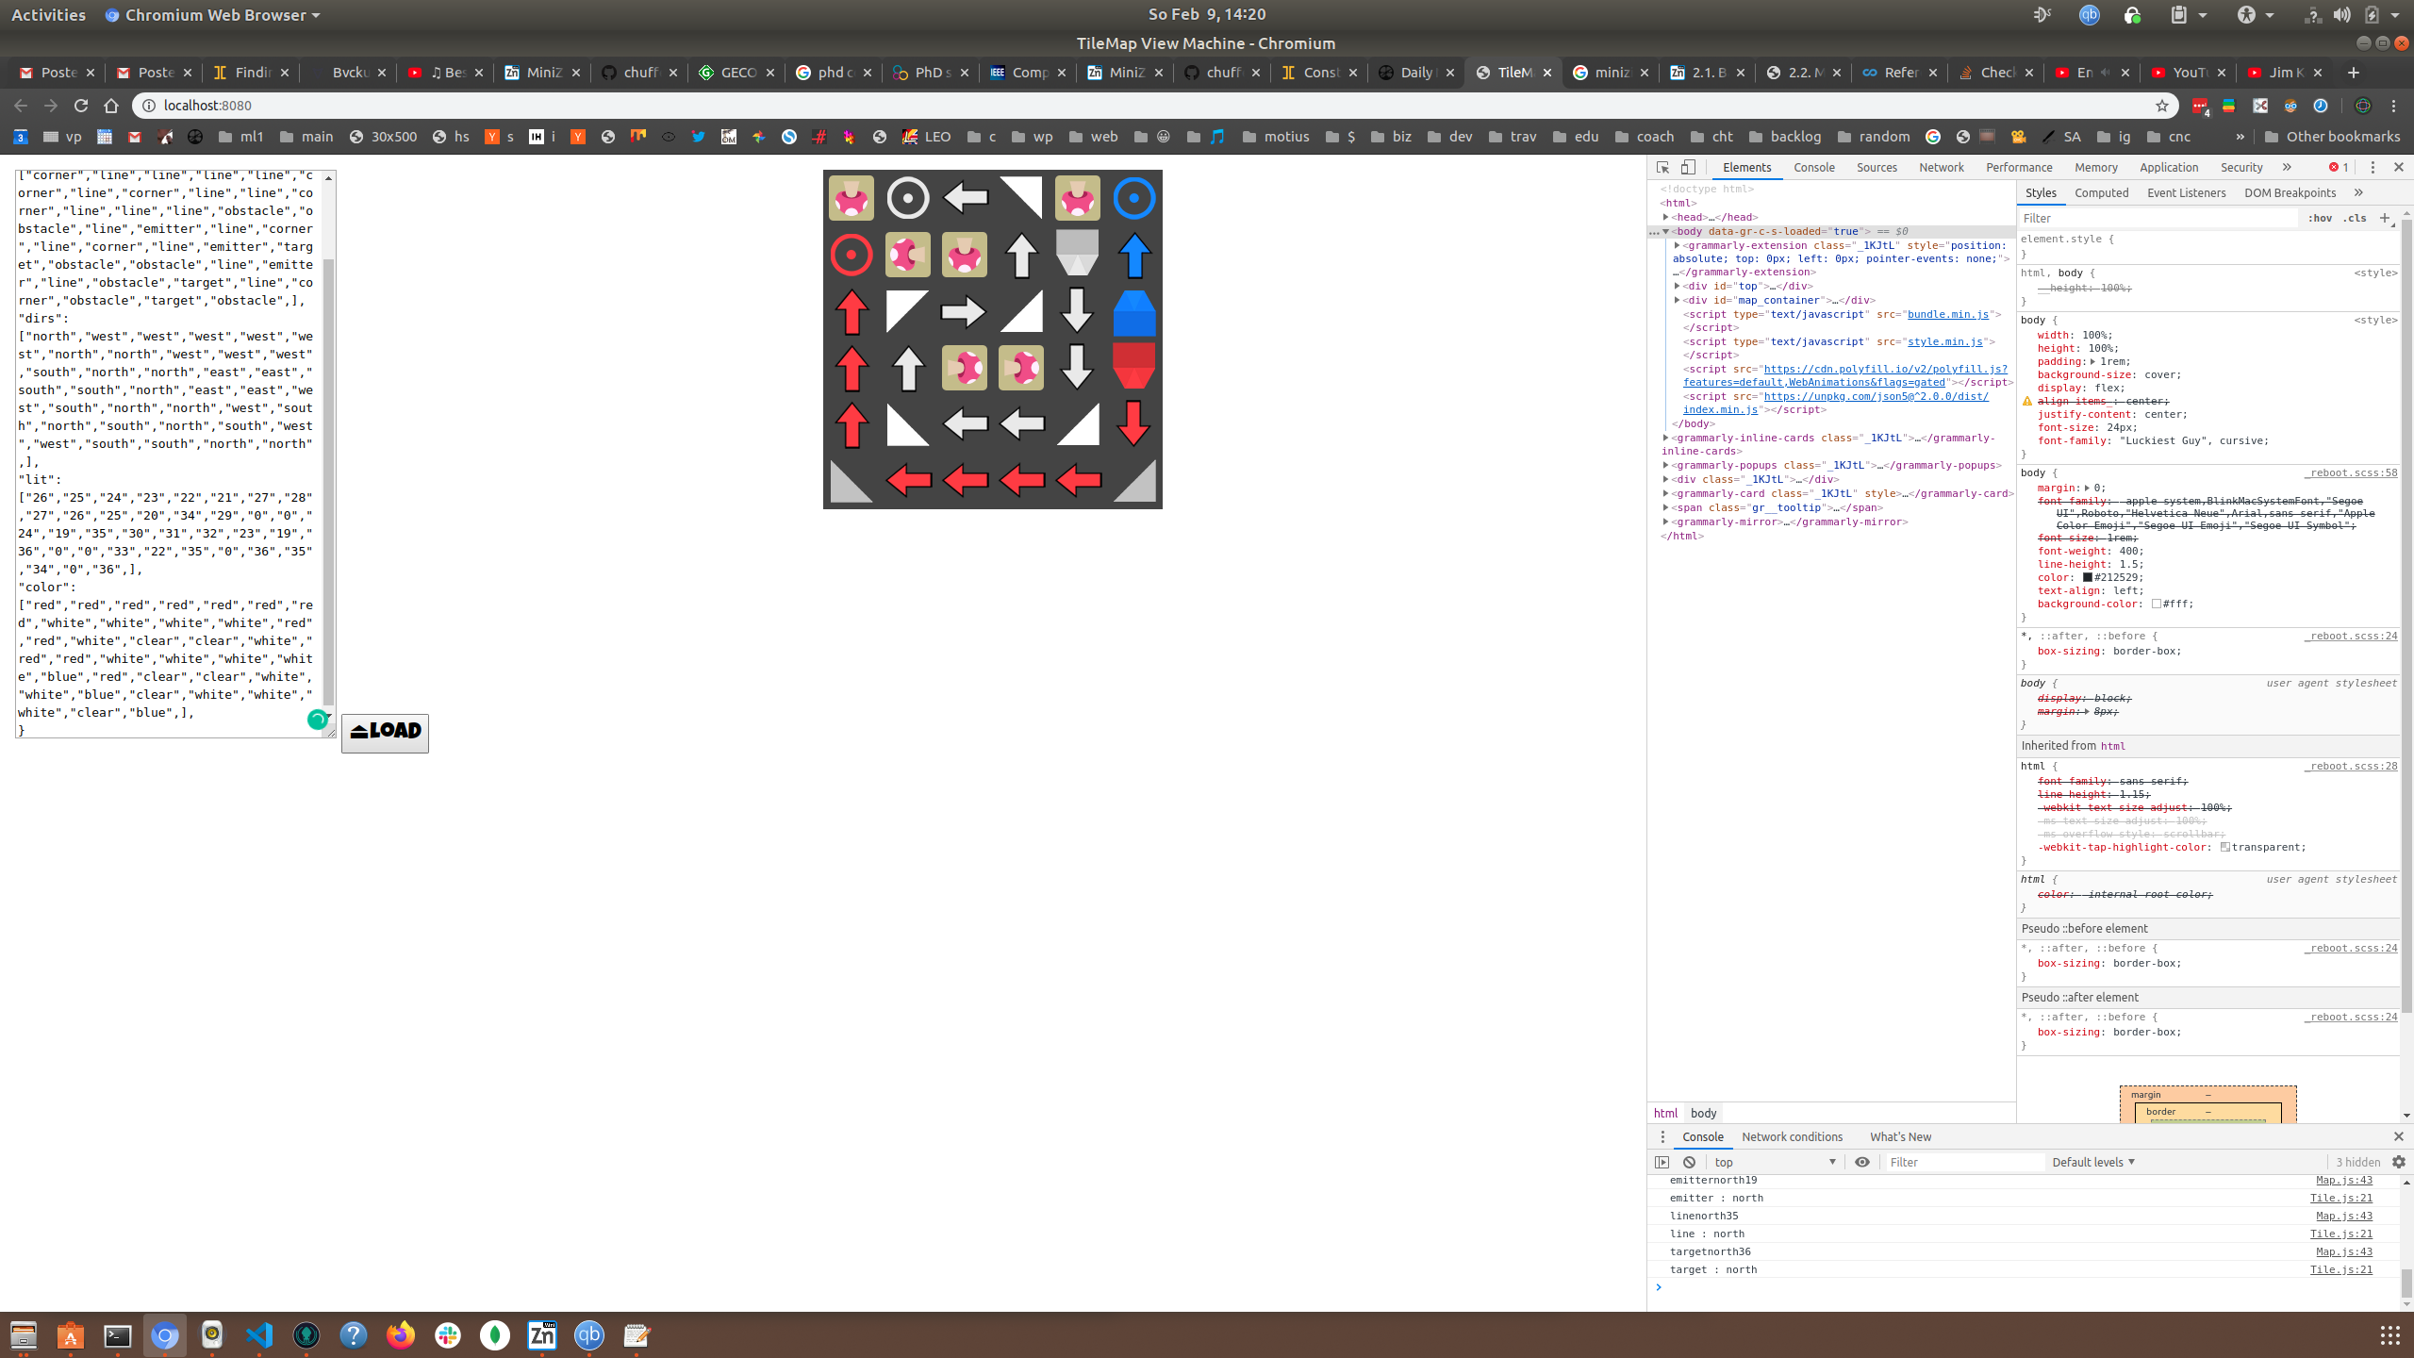The width and height of the screenshot is (2414, 1358).
Task: Click the LOAD button
Action: point(385,733)
